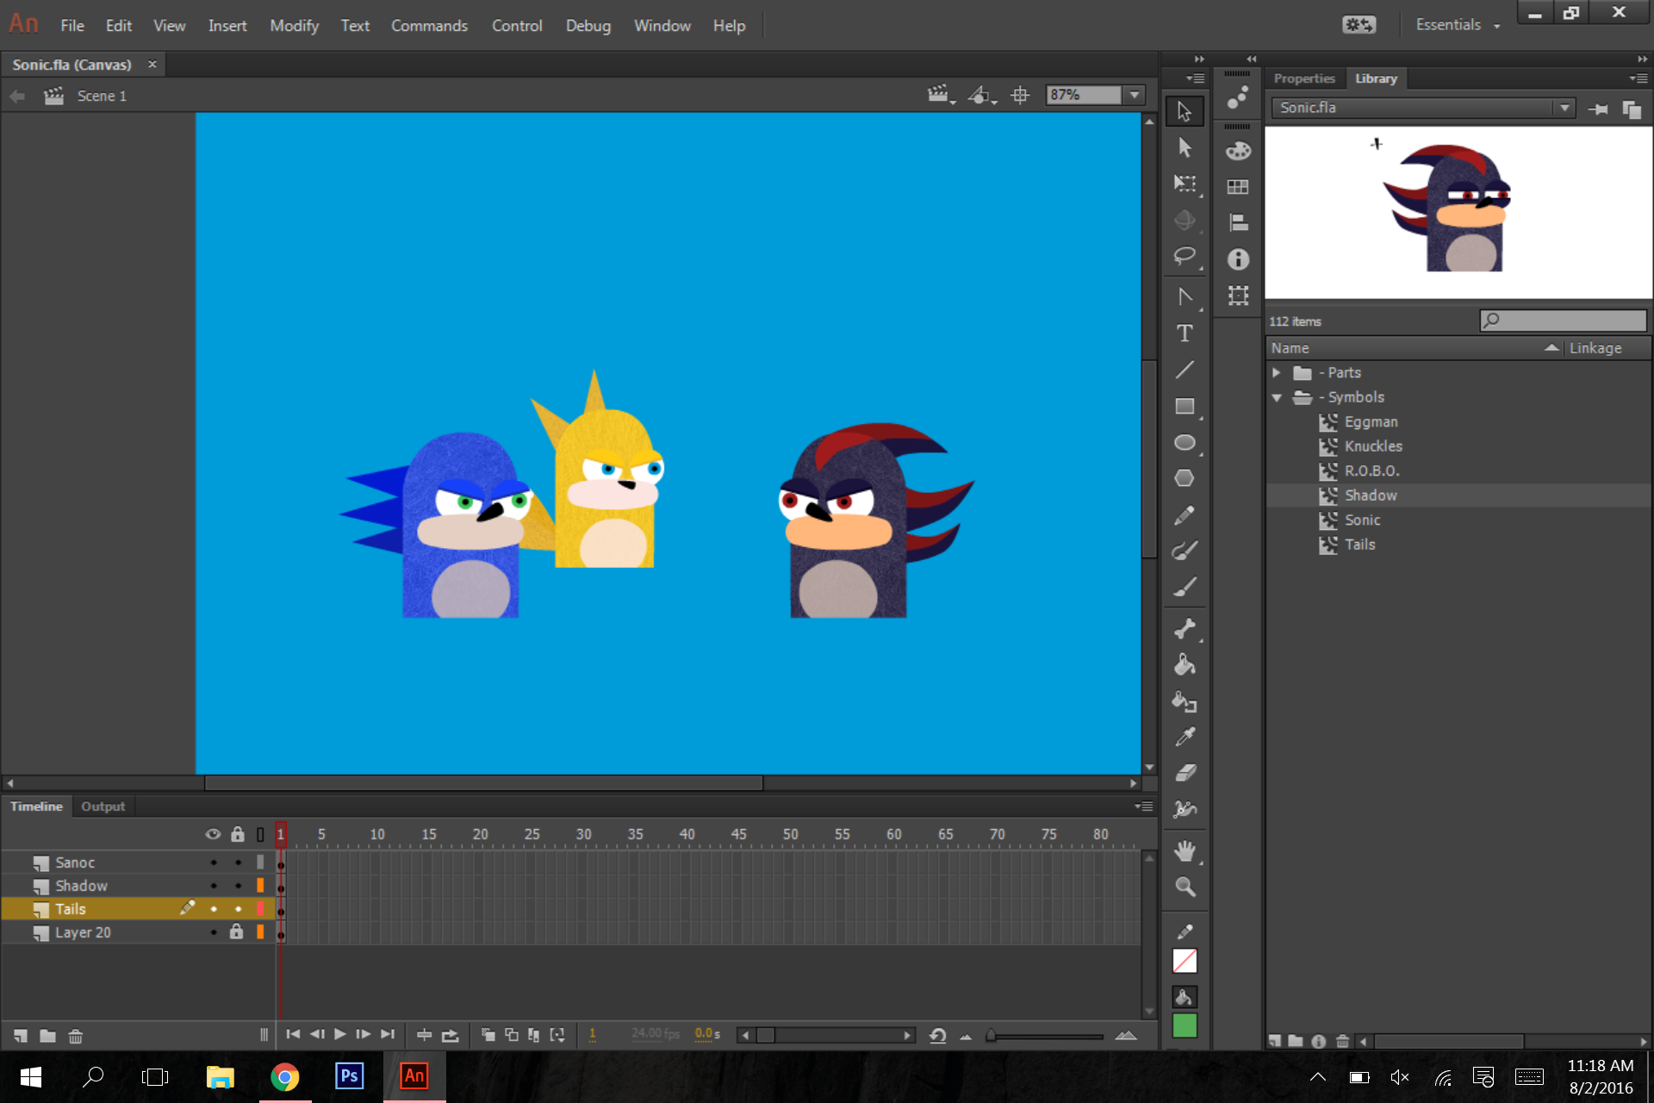The height and width of the screenshot is (1103, 1654).
Task: Open the Align panel icon
Action: point(1238,223)
